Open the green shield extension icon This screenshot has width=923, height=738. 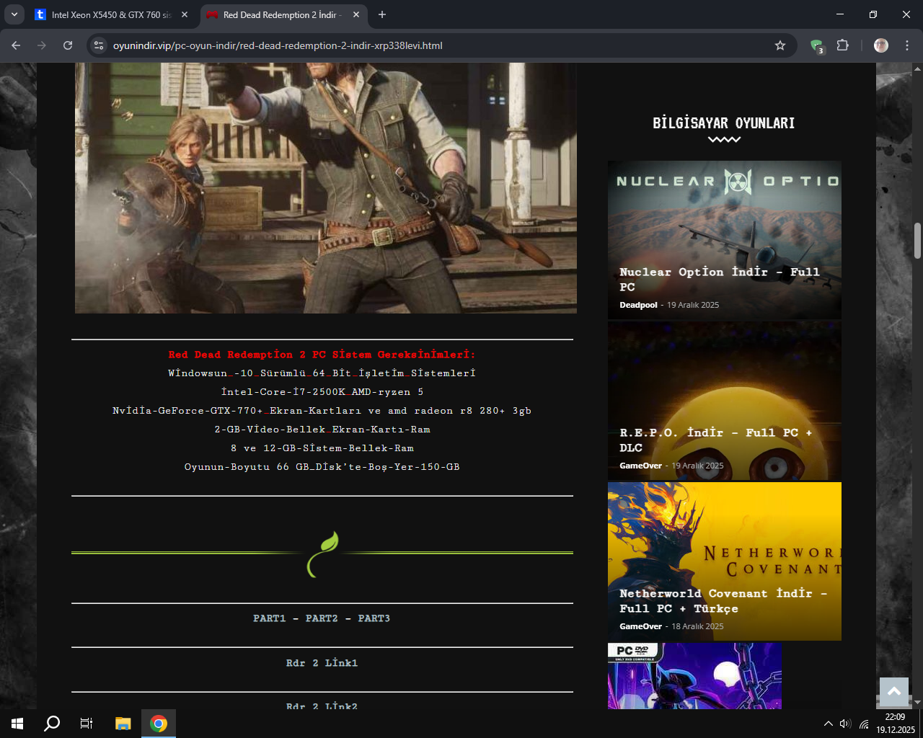pyautogui.click(x=817, y=46)
